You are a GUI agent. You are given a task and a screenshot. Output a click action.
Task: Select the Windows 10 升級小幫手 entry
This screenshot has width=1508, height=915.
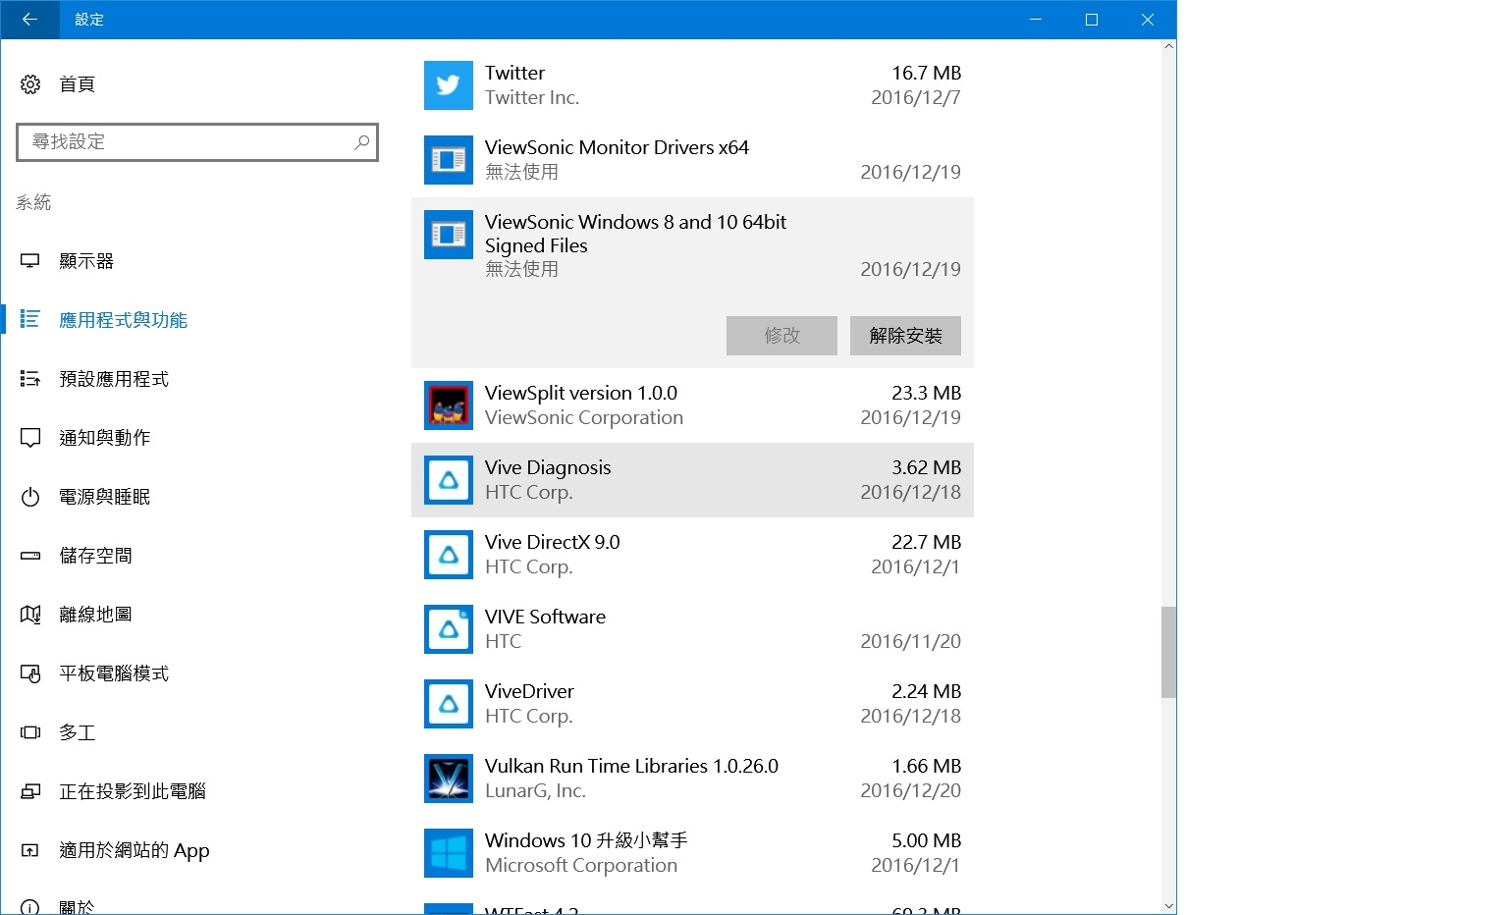[x=692, y=853]
